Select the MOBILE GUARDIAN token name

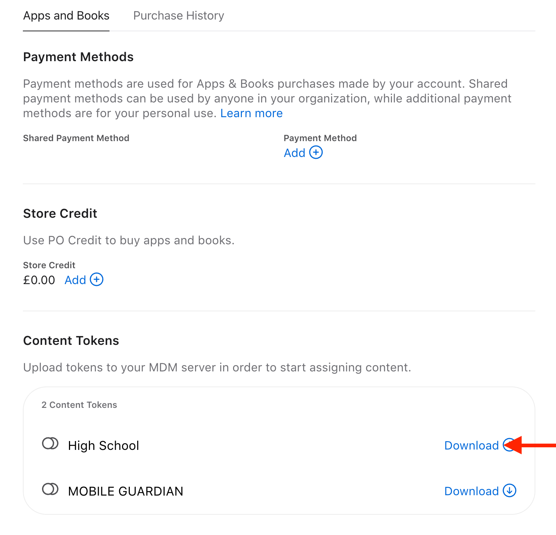click(x=126, y=491)
